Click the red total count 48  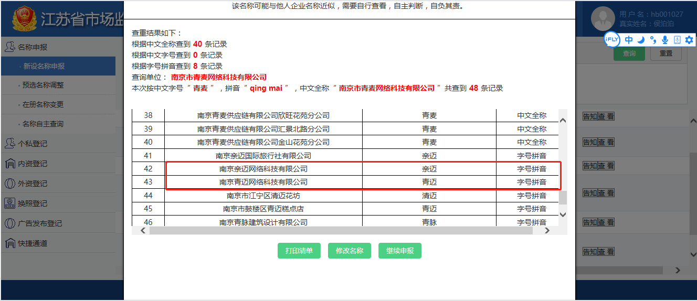coord(473,88)
